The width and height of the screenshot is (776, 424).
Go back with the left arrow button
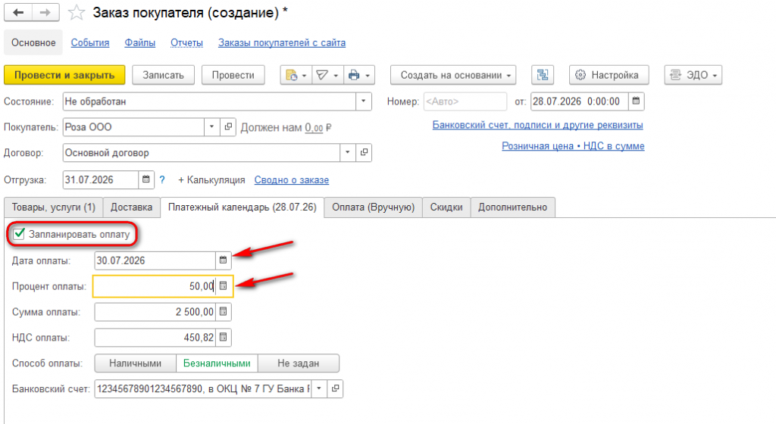[x=18, y=12]
